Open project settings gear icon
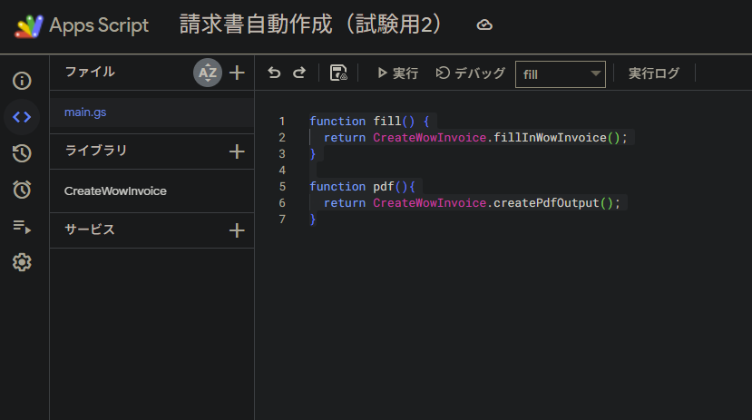The width and height of the screenshot is (752, 420). 22,262
